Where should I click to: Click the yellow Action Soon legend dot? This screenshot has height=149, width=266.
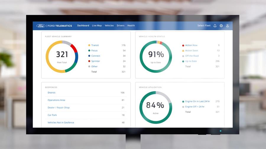[x=183, y=51]
